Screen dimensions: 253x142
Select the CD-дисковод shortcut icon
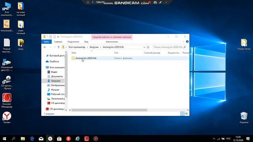(x=7, y=83)
